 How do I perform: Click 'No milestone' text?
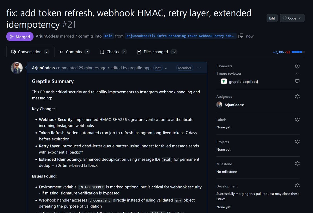tap(227, 172)
